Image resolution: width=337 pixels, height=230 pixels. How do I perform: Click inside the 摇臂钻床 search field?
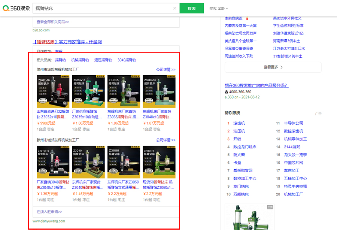pos(103,8)
